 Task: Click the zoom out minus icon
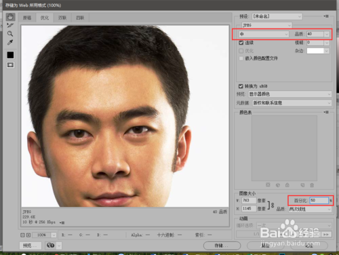tap(22, 235)
